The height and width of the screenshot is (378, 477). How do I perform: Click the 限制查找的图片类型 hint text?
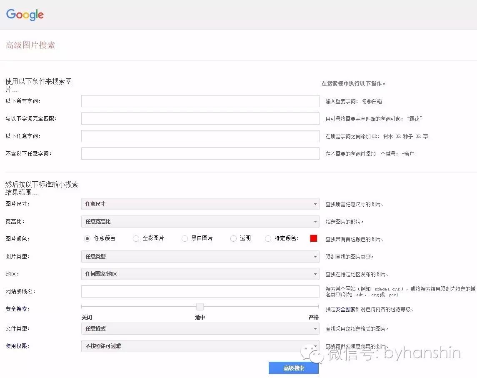tap(350, 257)
